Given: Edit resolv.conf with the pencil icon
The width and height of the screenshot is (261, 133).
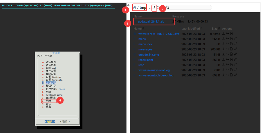Looking at the screenshot, I should click(235, 60).
